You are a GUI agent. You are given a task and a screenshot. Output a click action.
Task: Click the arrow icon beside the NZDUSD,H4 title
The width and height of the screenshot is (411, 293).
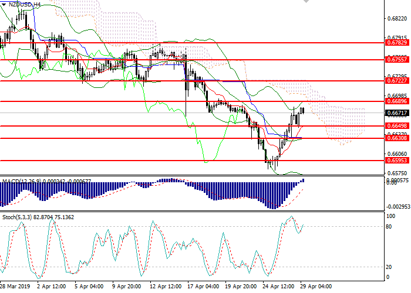click(4, 5)
